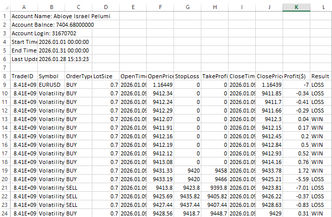Click close price cell 9429
Screen dimensions: 332x217
point(269,213)
